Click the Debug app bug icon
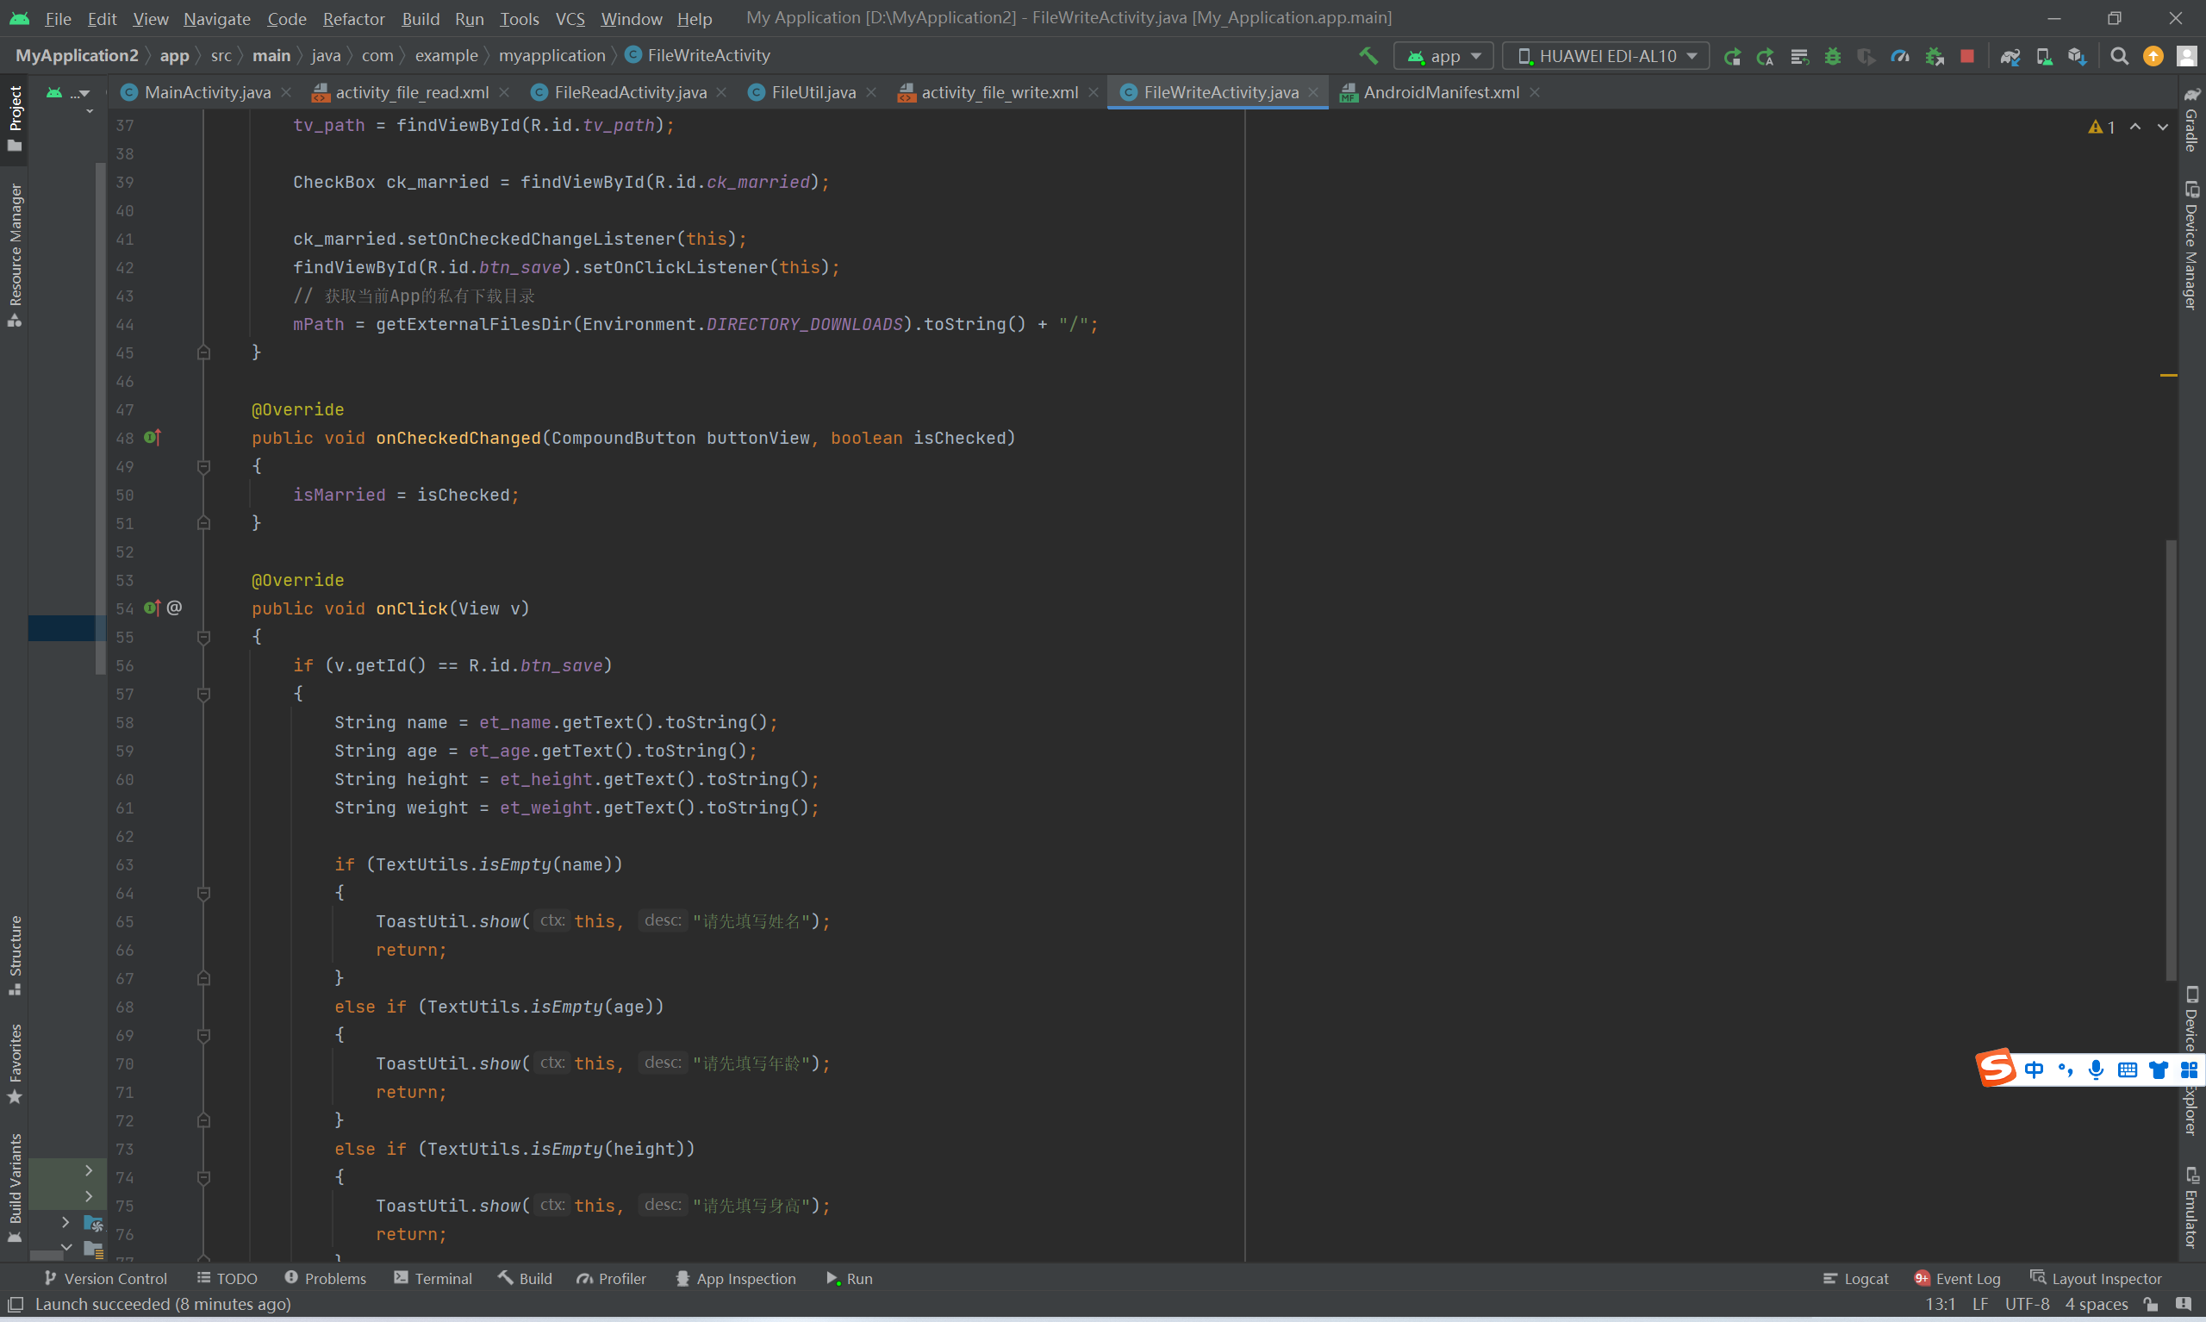 tap(1832, 56)
